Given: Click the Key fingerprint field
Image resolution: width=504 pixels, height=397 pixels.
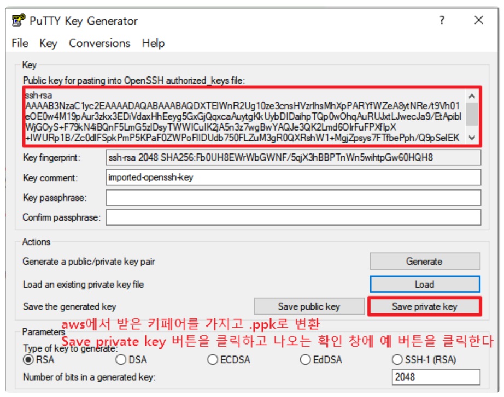Looking at the screenshot, I should (293, 157).
